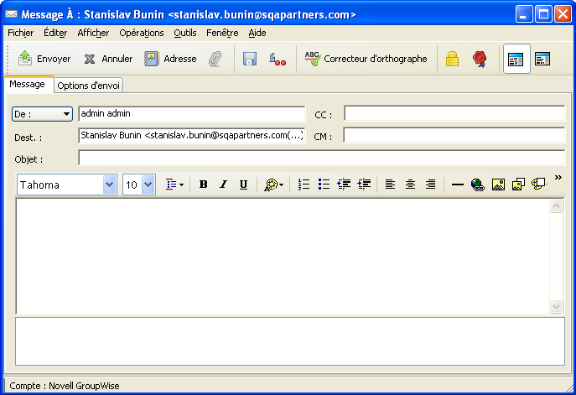The height and width of the screenshot is (395, 576).
Task: Open the Adresse address book
Action: [x=170, y=59]
